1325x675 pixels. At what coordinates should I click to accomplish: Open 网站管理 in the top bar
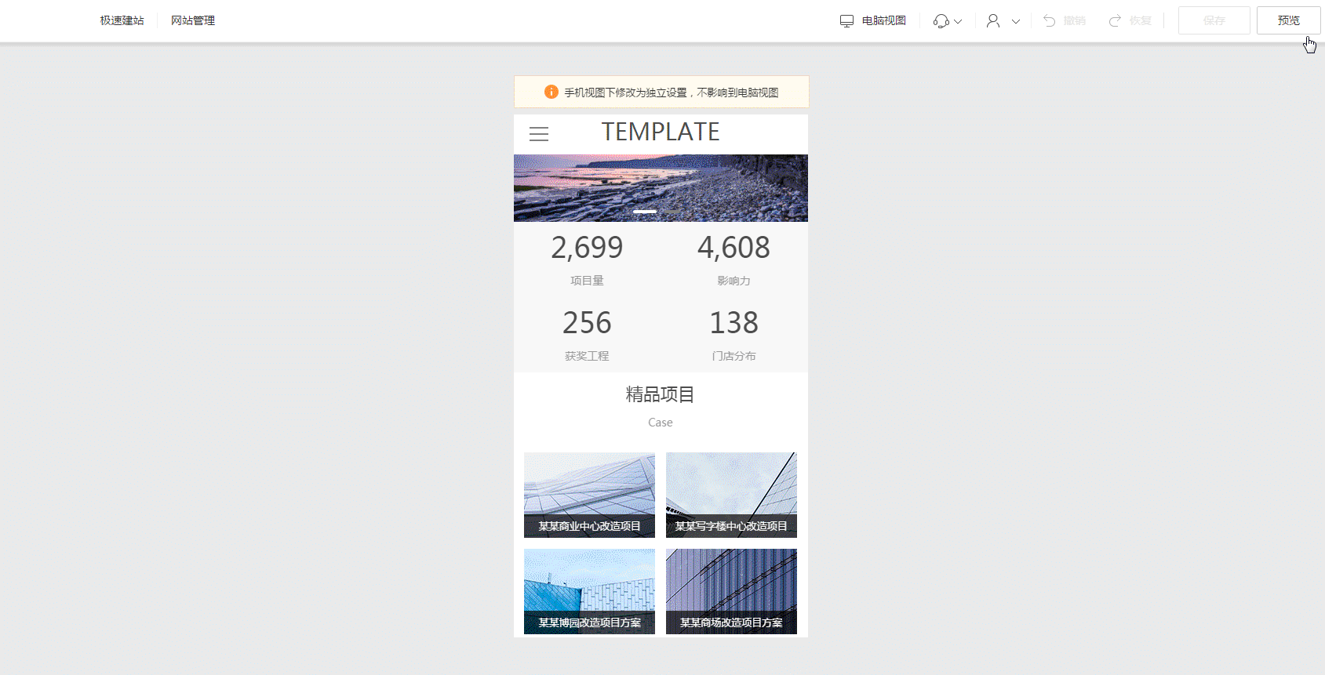click(x=193, y=20)
